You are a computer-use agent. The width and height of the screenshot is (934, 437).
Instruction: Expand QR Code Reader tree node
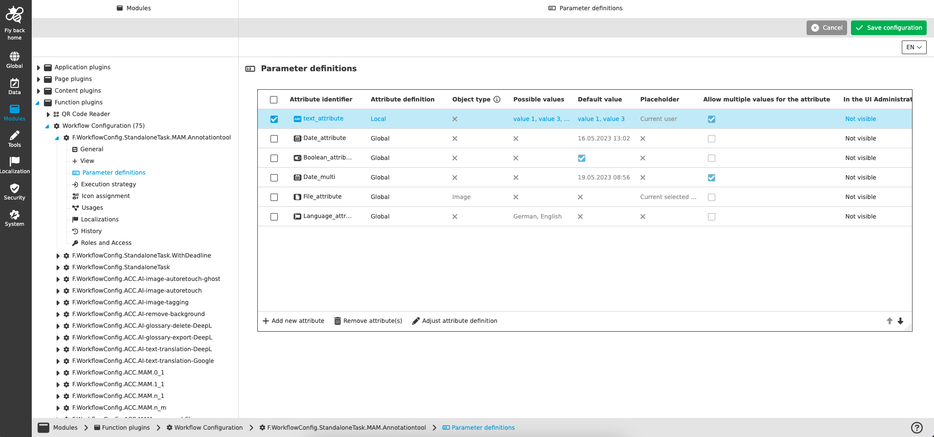tap(48, 114)
